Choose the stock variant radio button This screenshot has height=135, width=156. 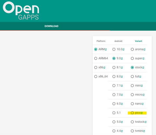click(132, 67)
